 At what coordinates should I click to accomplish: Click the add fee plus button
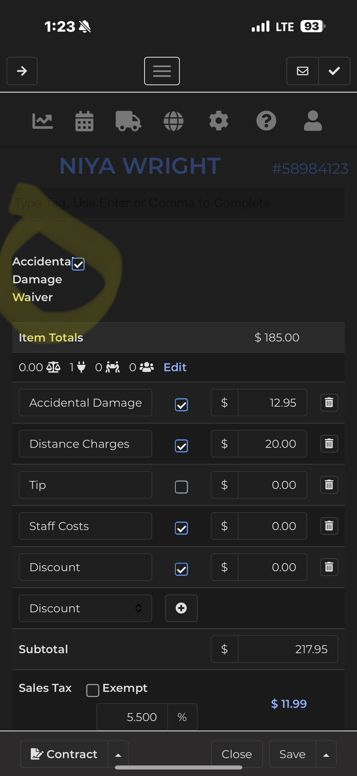[181, 608]
